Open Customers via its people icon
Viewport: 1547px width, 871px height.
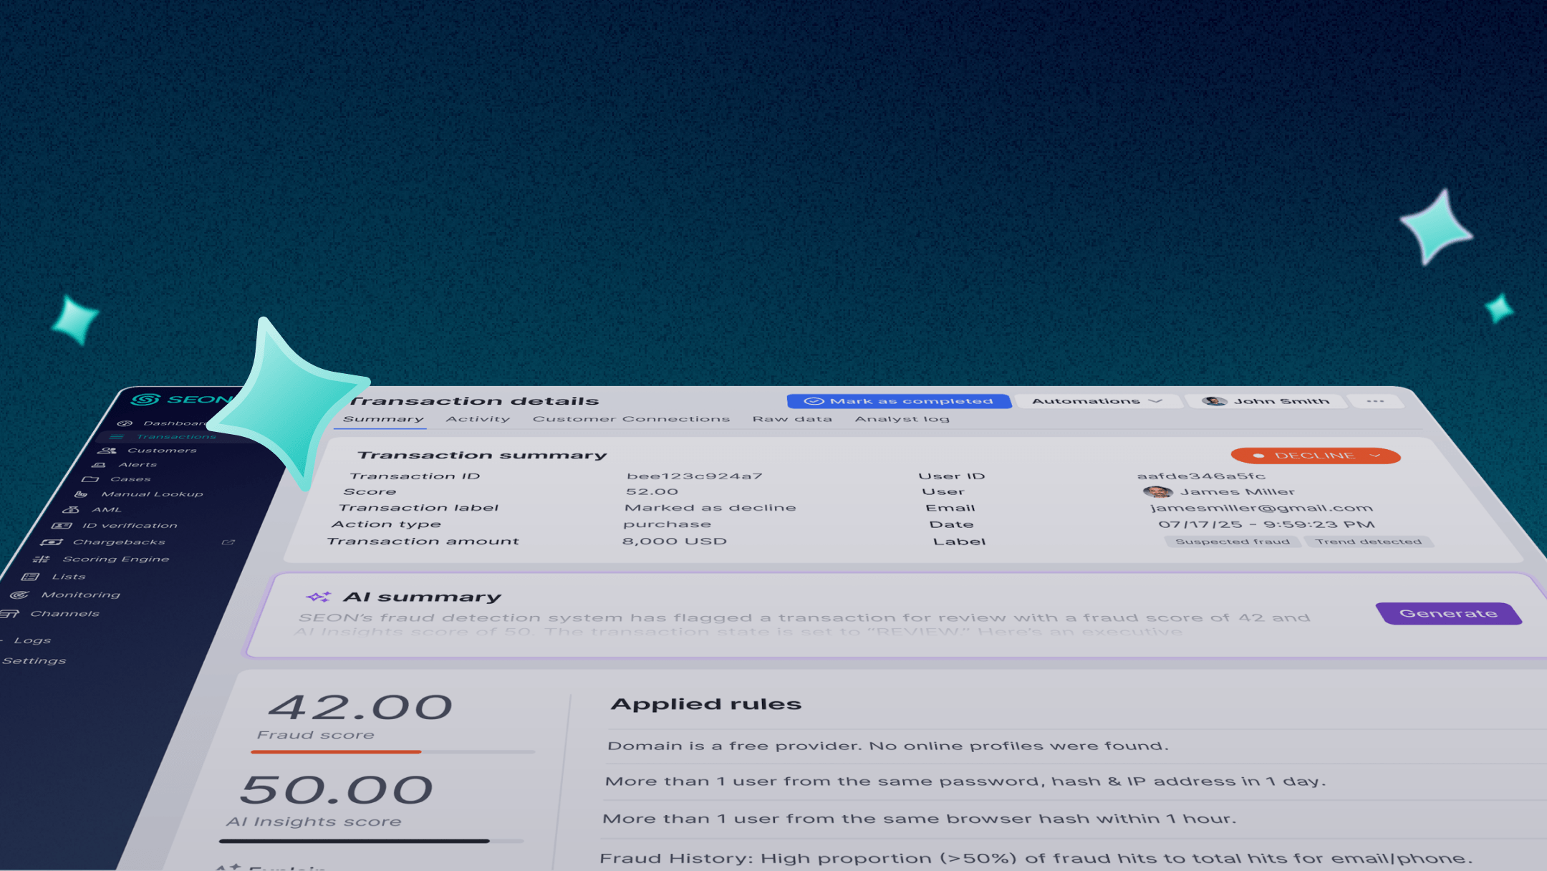point(107,451)
